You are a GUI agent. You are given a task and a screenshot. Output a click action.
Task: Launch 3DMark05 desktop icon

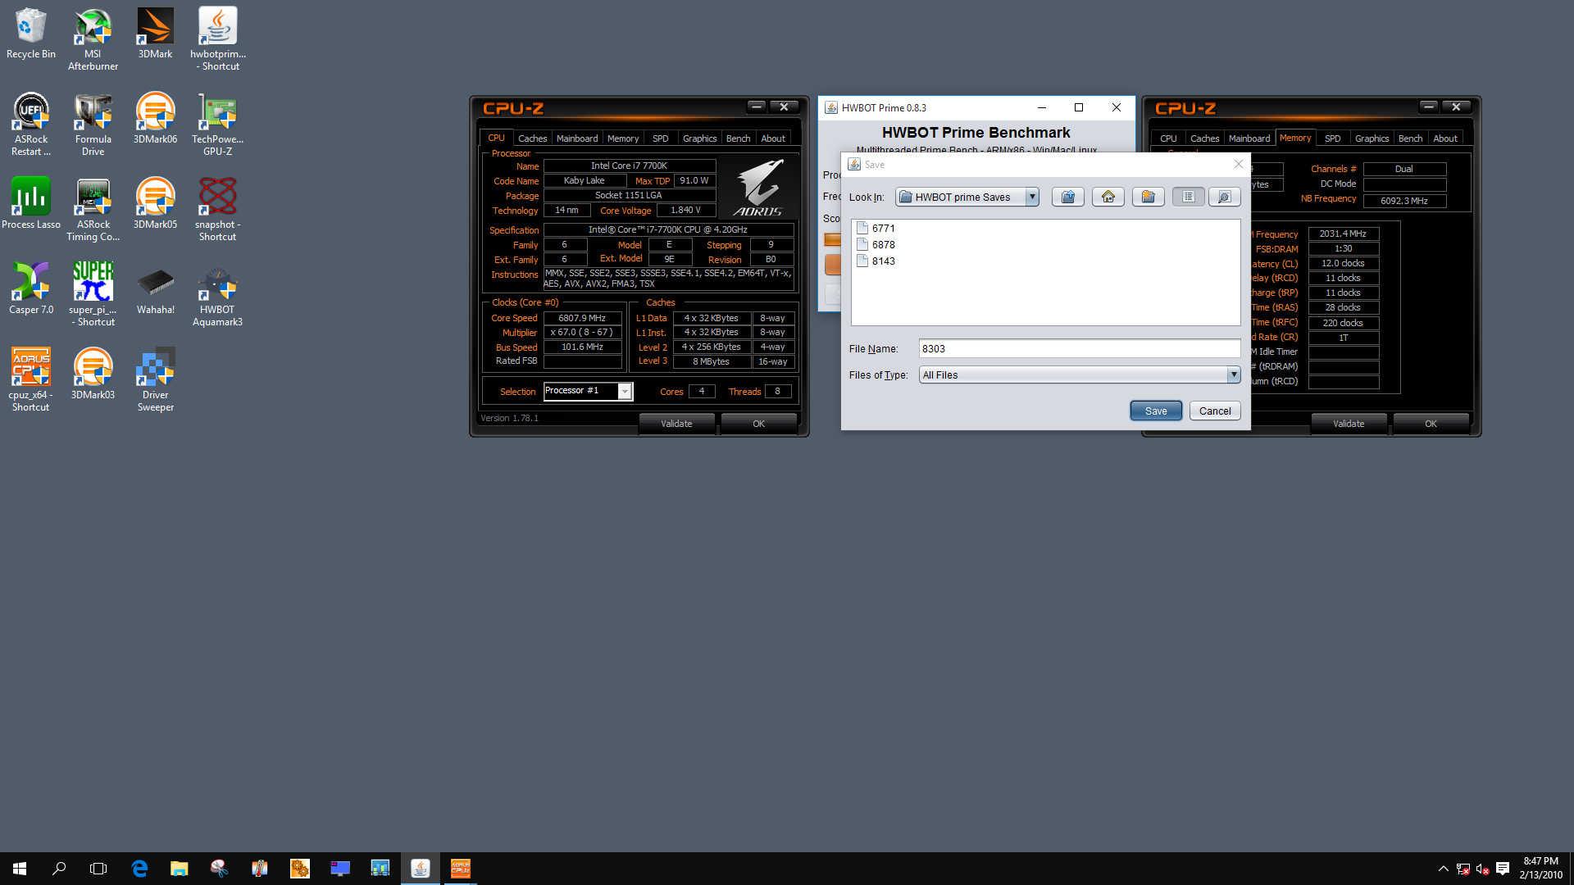coord(155,205)
